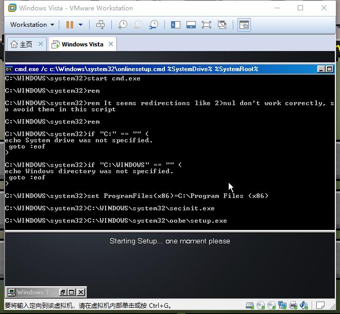Click 'echo Windows directory was not specified.' line
The height and width of the screenshot is (314, 340).
click(x=89, y=171)
